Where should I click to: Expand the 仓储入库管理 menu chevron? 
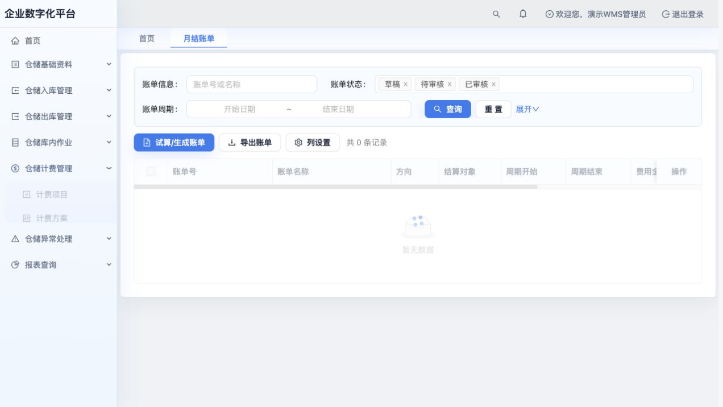point(109,90)
